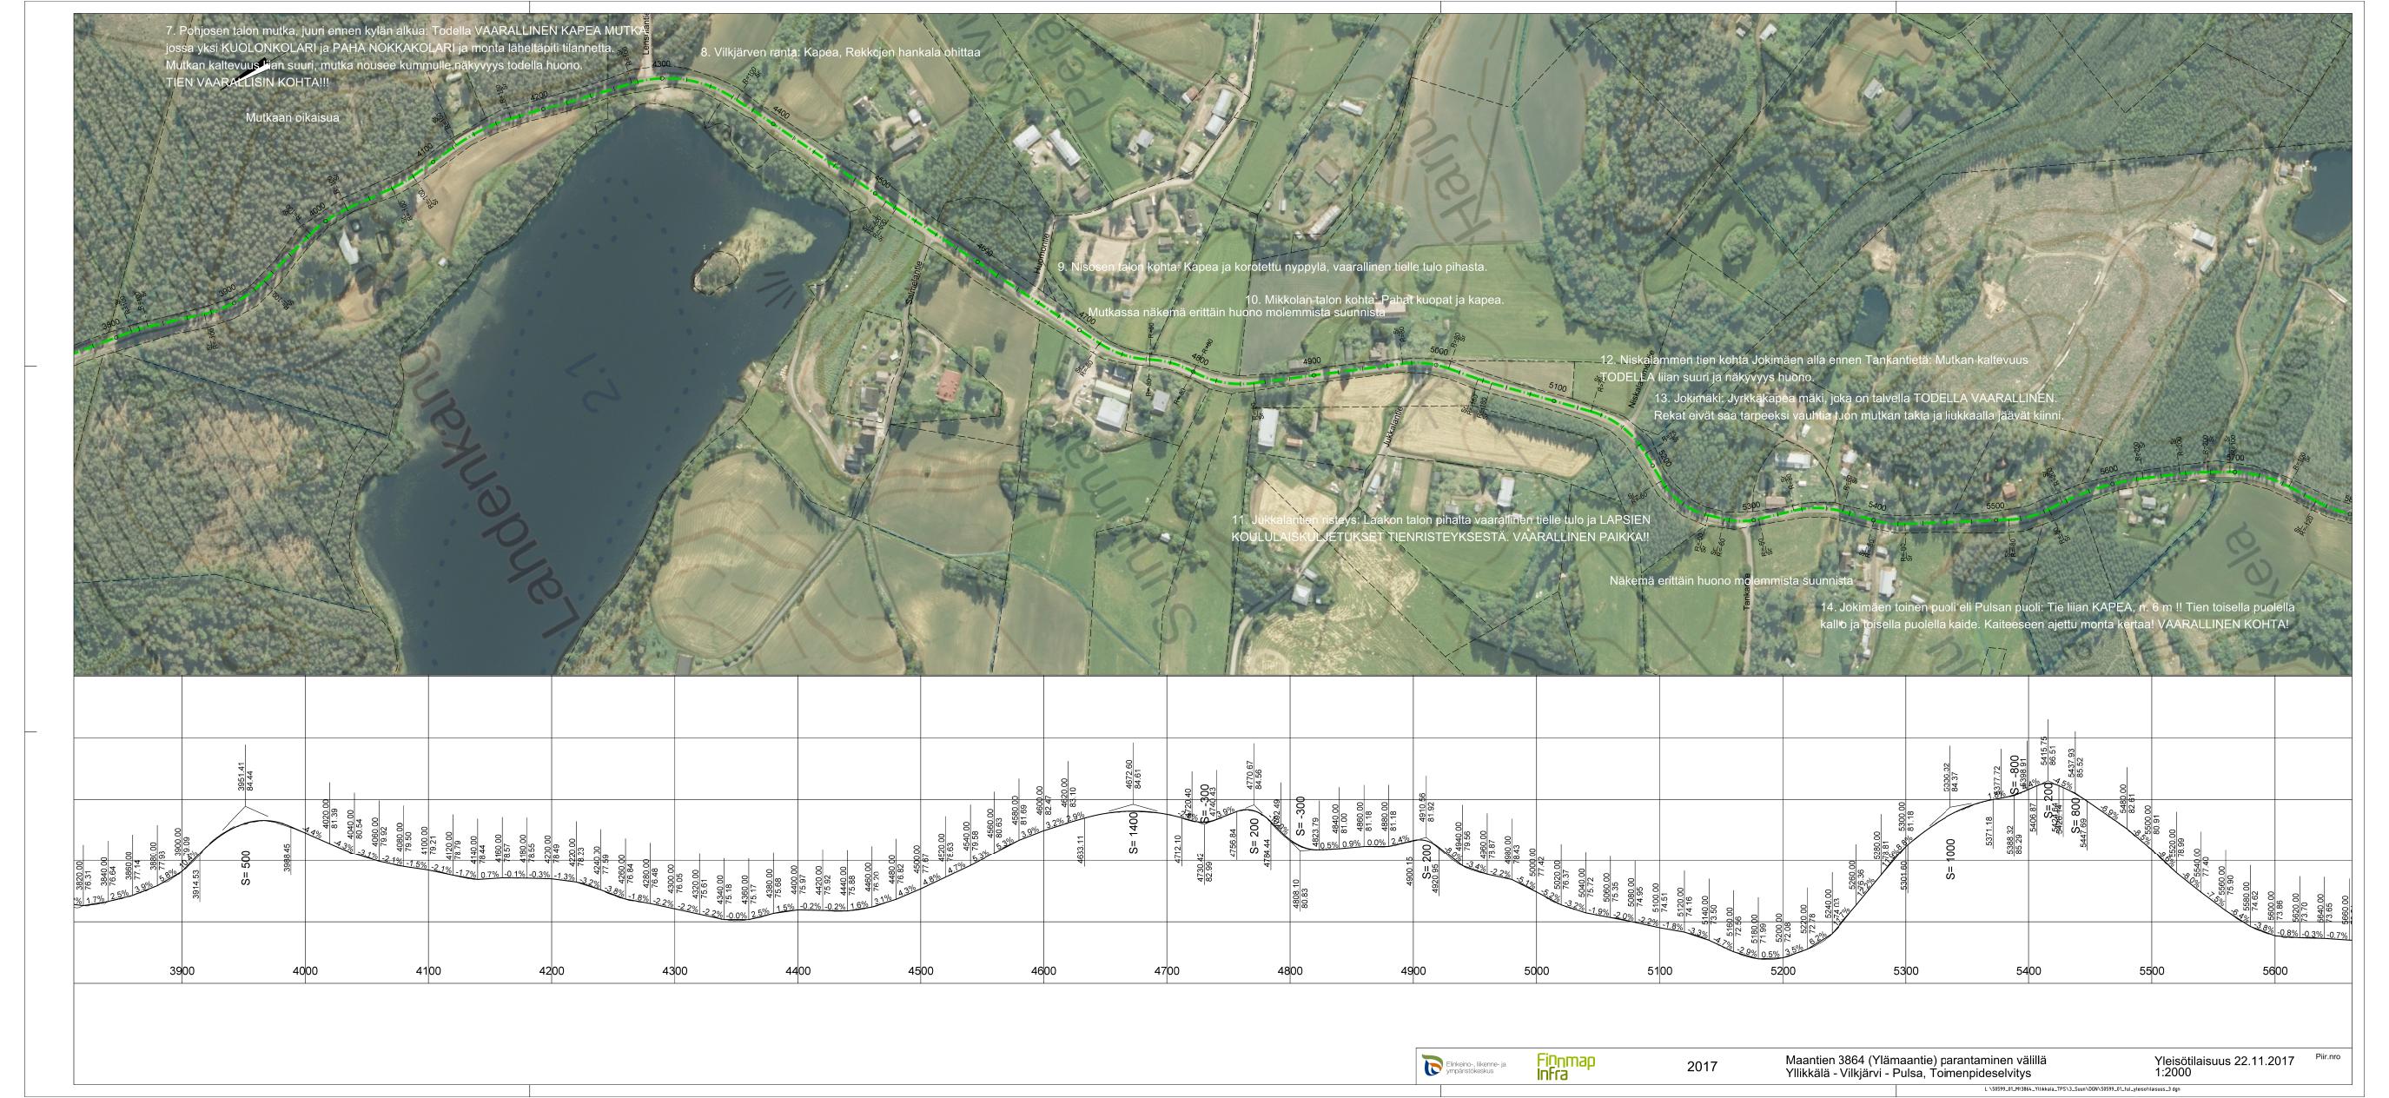Click annotation '10. Mikkolan talon kohta: Pahat kuopat ja kapea'
This screenshot has height=1098, width=2389.
1374,301
